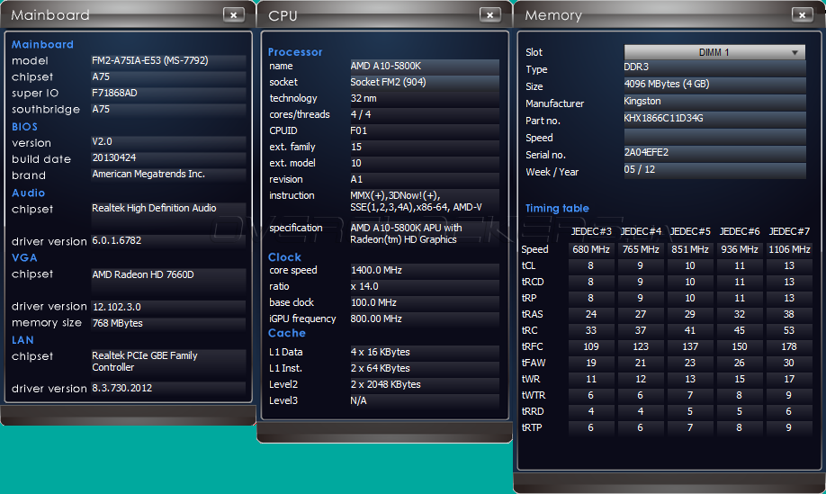Select CPUID value F01
The width and height of the screenshot is (826, 494).
424,130
